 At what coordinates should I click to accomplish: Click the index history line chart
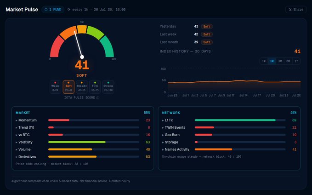coord(234,80)
